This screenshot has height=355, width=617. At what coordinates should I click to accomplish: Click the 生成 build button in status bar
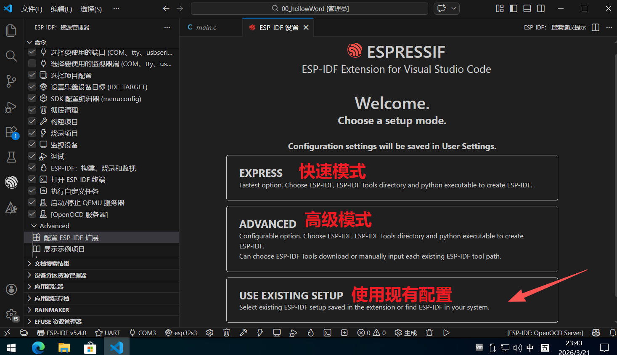[x=405, y=333]
